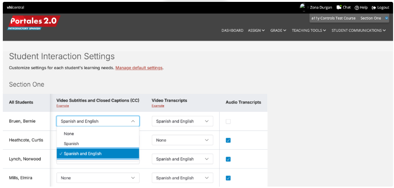Image resolution: width=394 pixels, height=188 pixels.
Task: Click the Logout text link
Action: click(383, 8)
